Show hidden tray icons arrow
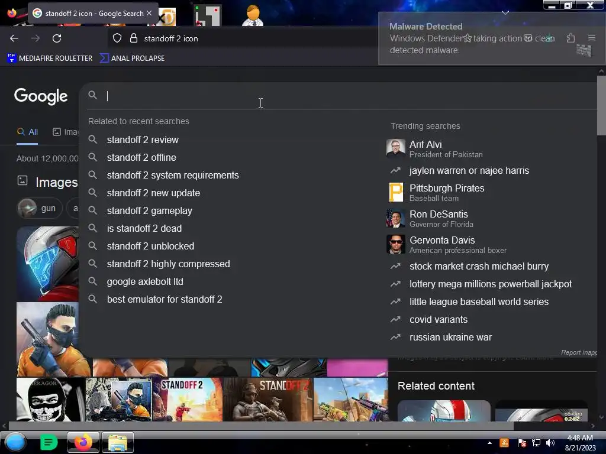Screen dimensions: 606x454 click(489, 443)
